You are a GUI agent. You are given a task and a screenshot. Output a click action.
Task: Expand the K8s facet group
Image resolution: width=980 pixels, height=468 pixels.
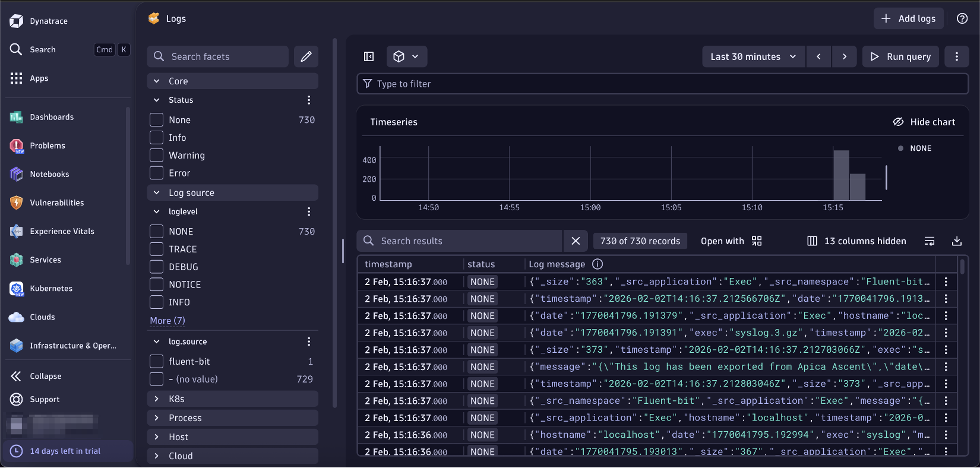pos(176,399)
